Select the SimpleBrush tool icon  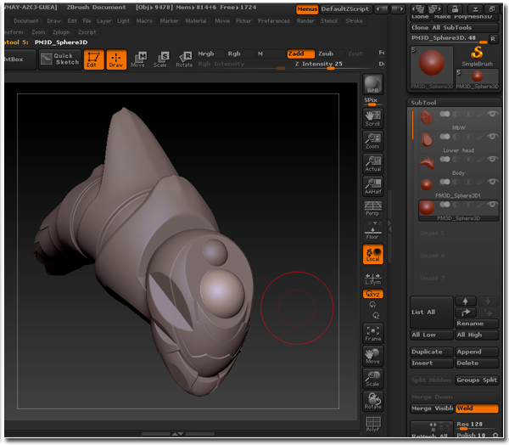477,57
